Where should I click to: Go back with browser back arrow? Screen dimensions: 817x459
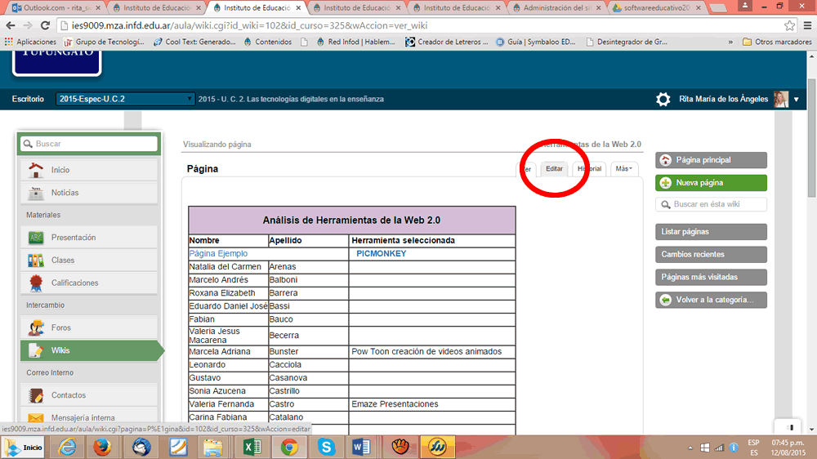coord(11,25)
